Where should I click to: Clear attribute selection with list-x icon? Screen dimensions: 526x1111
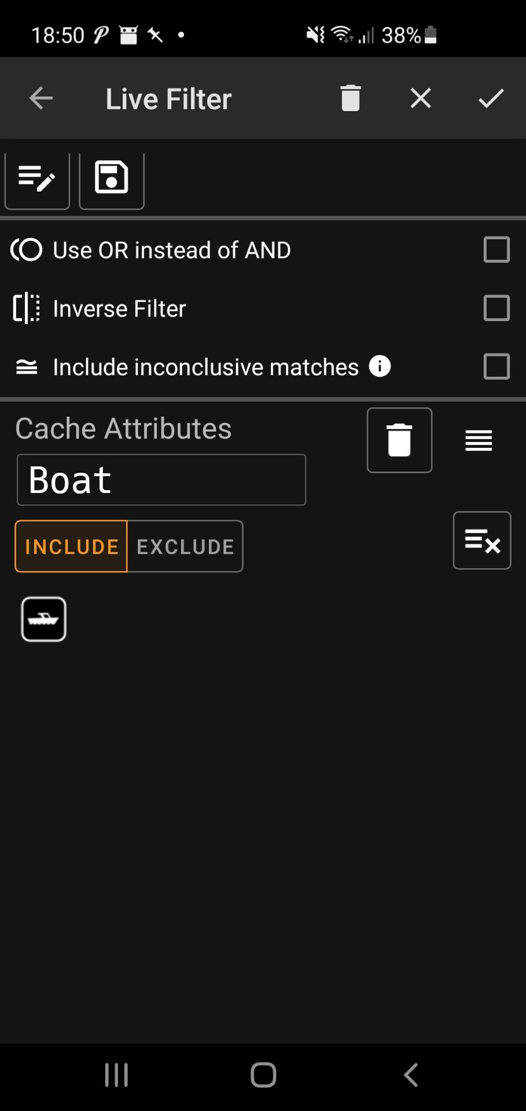tap(481, 540)
